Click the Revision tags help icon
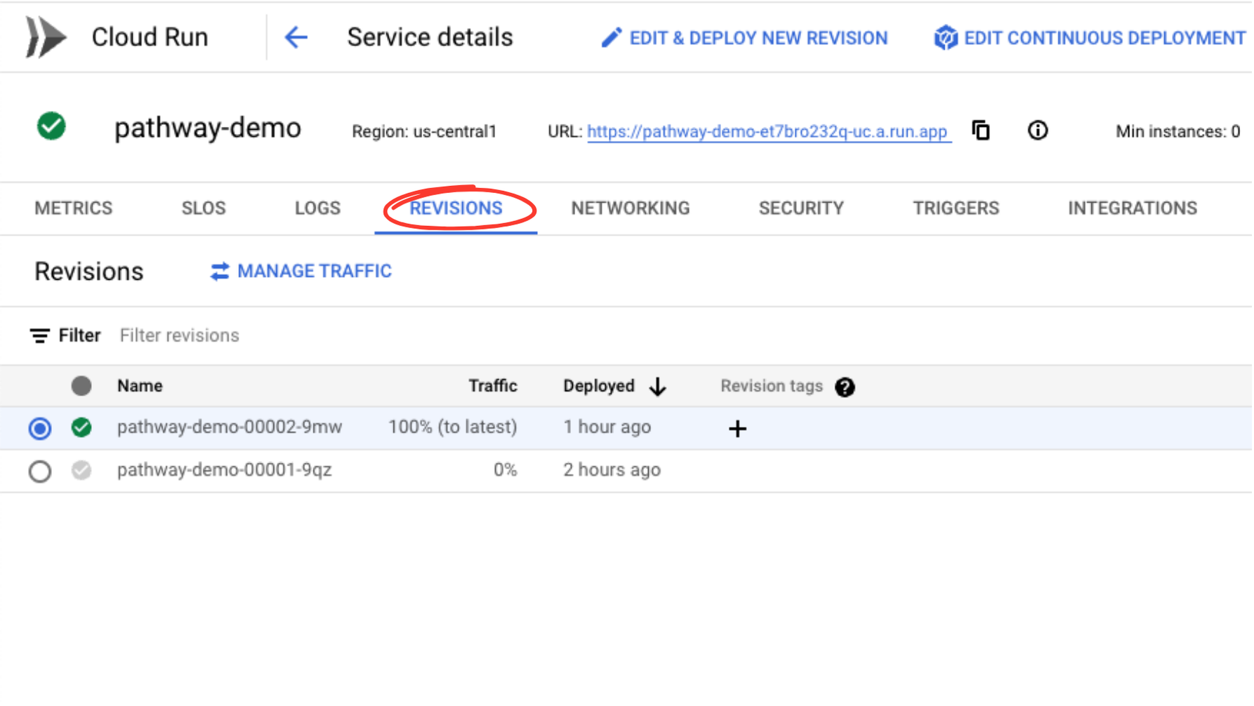 click(x=845, y=387)
